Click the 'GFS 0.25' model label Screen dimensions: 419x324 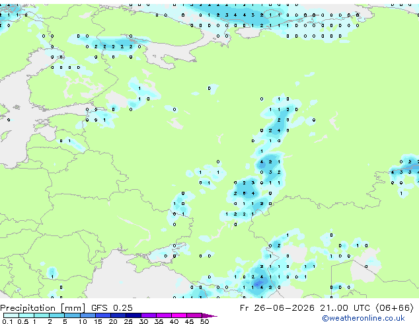[x=112, y=308]
